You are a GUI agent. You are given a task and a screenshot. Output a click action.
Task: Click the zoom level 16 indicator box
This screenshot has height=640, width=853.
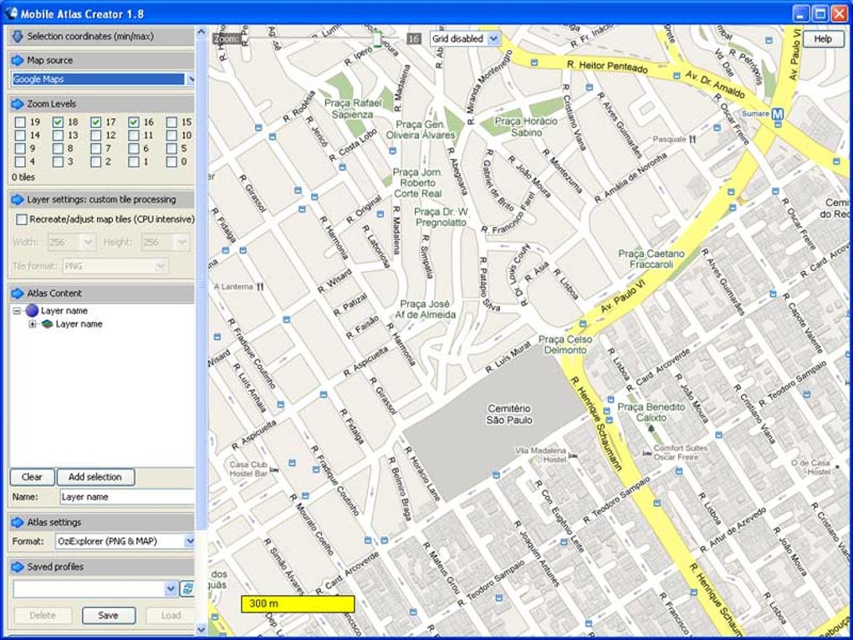coord(414,38)
